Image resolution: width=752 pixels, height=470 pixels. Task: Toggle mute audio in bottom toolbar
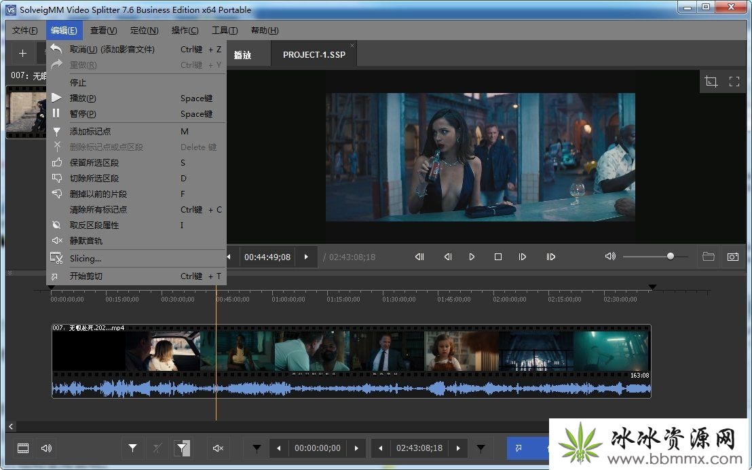point(219,448)
